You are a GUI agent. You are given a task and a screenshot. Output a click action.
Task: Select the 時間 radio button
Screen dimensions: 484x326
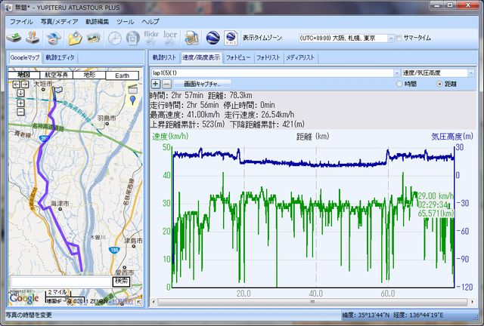[x=399, y=84]
